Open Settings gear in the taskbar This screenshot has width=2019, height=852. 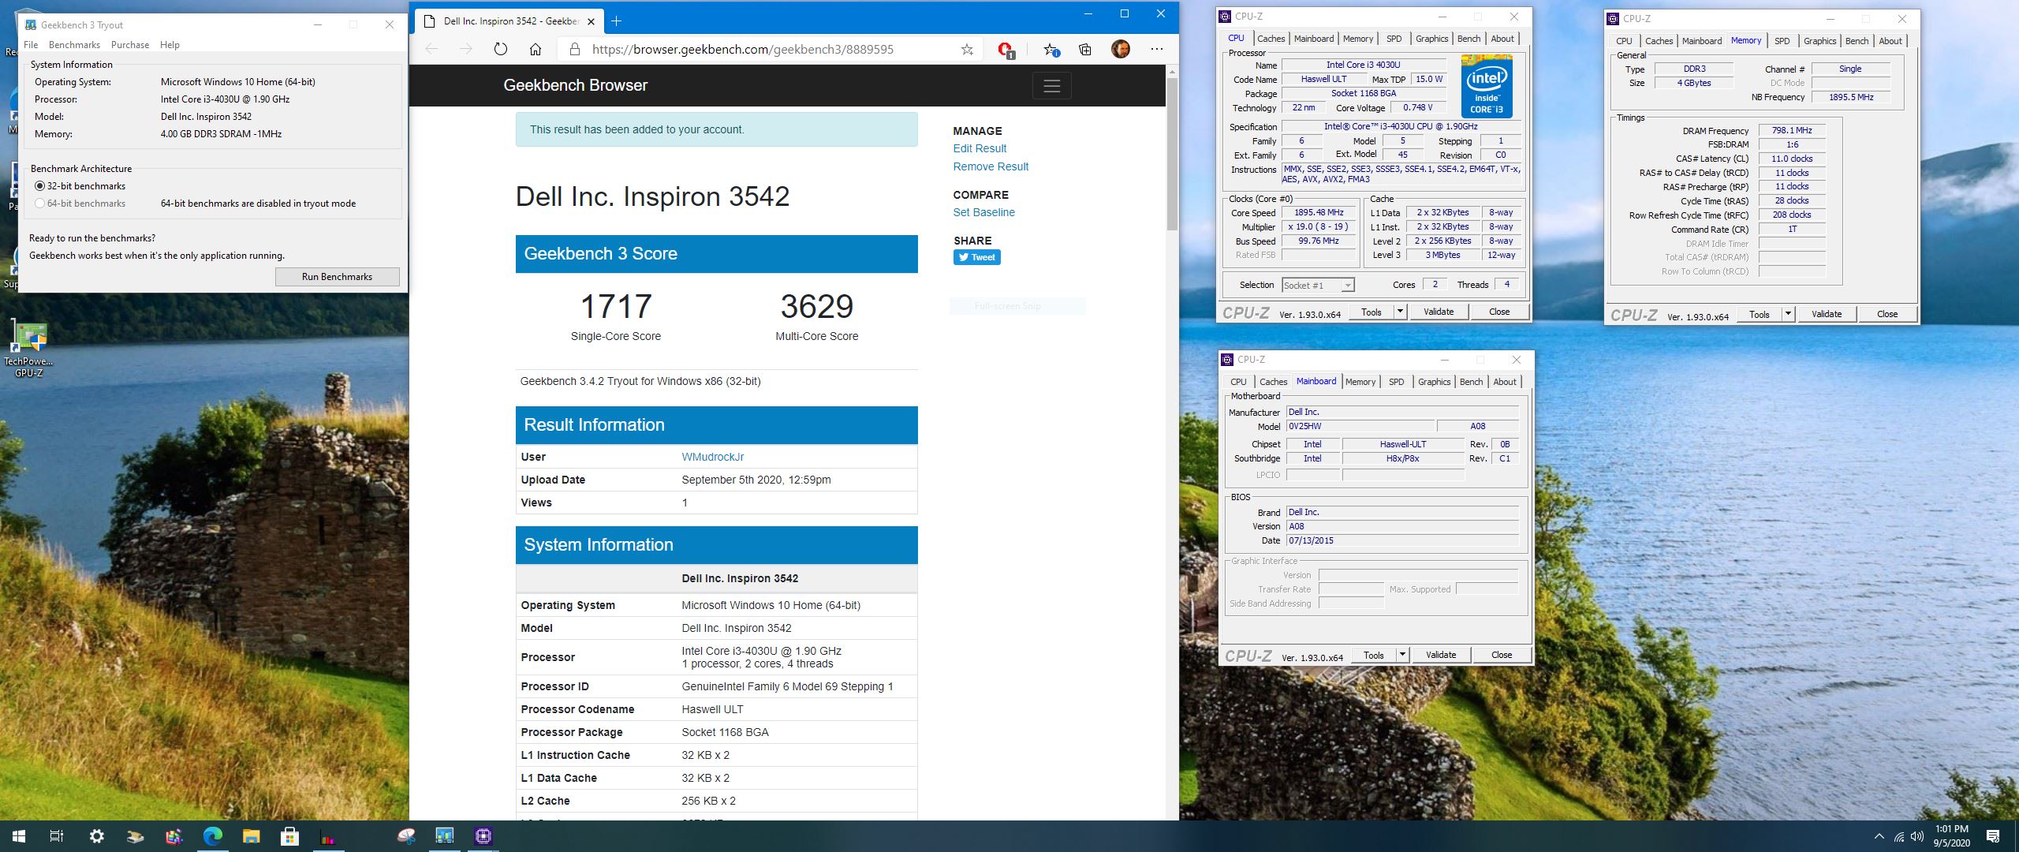tap(96, 836)
